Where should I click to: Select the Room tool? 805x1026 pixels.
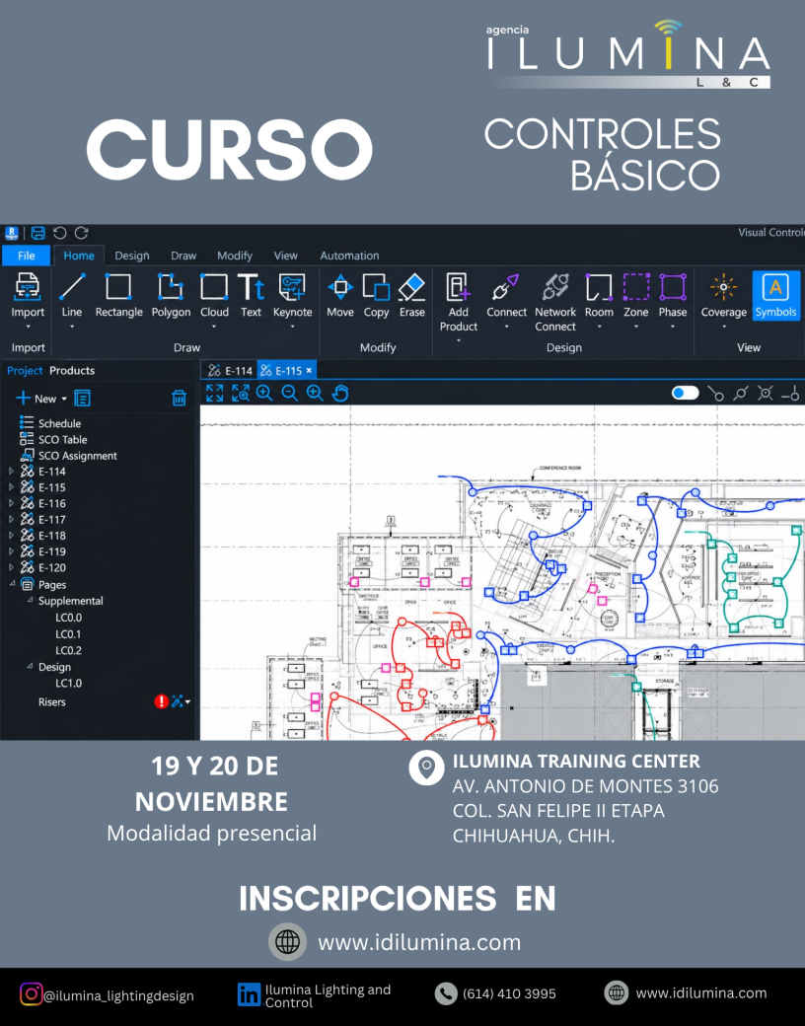(x=599, y=296)
